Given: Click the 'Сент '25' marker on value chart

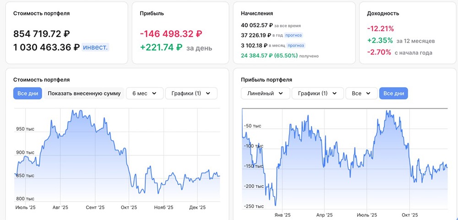Looking at the screenshot, I should (95, 208).
